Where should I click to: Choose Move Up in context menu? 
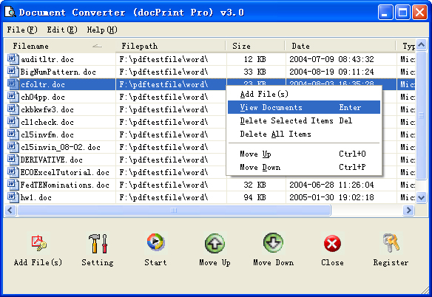(x=304, y=154)
